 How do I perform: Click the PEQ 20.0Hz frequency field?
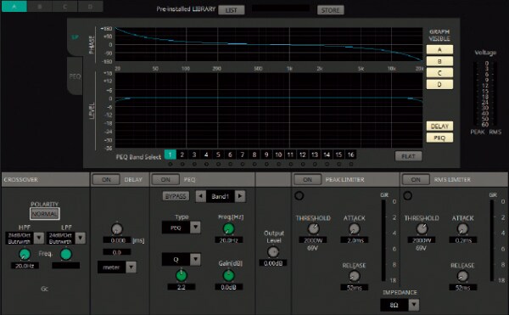tap(229, 240)
